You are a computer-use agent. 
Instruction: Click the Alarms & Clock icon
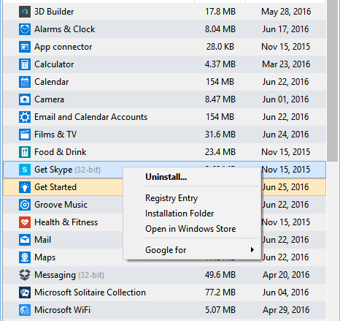pyautogui.click(x=25, y=29)
